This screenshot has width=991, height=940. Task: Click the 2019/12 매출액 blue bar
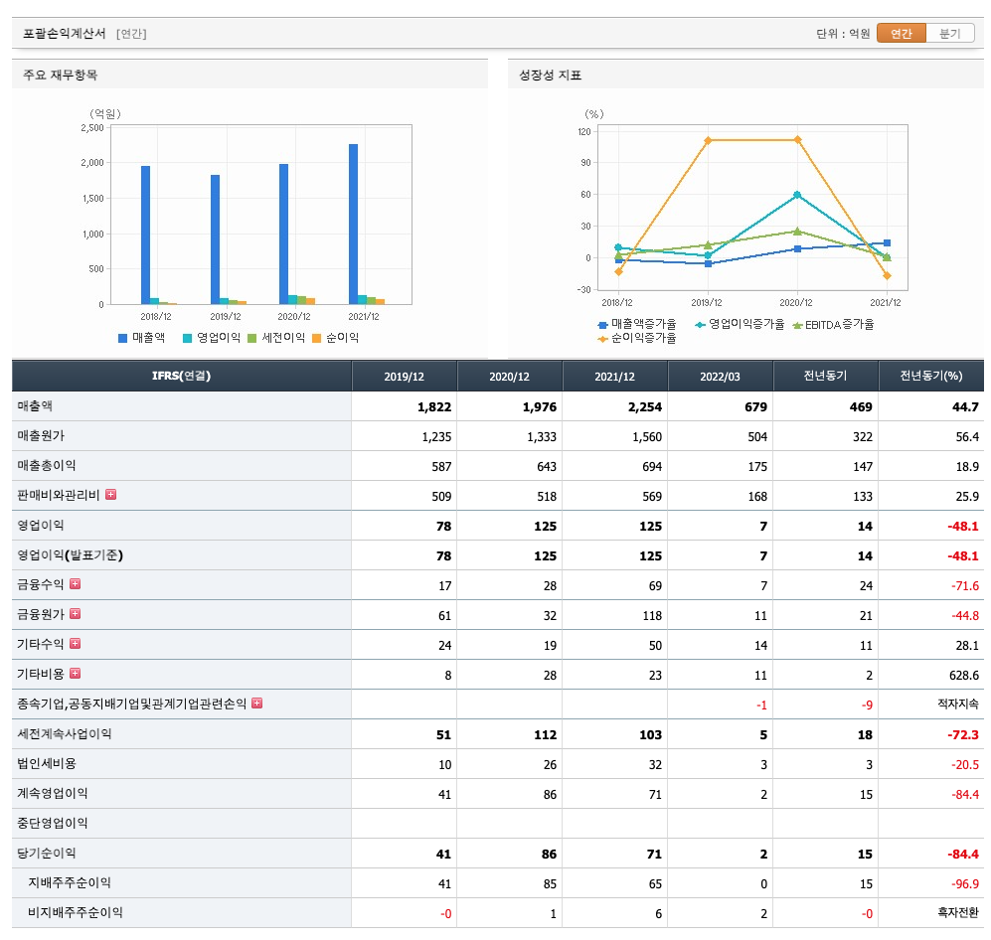tap(215, 239)
